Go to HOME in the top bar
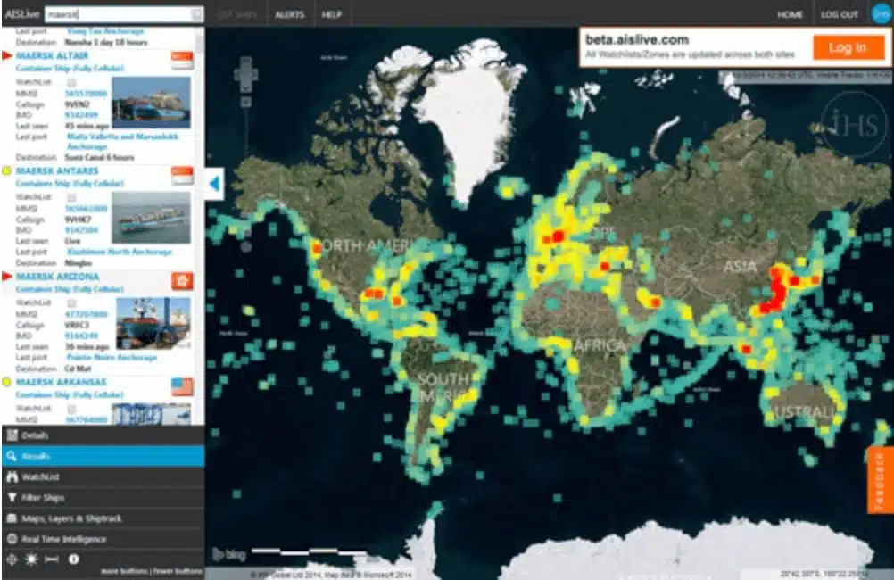The image size is (894, 580). click(790, 15)
